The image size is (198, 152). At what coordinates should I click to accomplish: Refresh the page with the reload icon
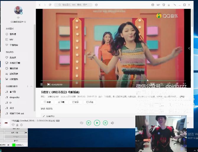click(x=50, y=5)
